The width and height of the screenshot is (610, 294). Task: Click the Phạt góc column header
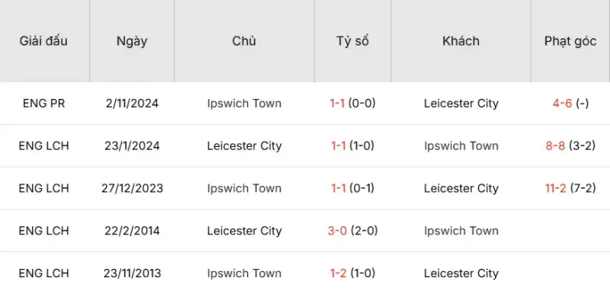[570, 41]
